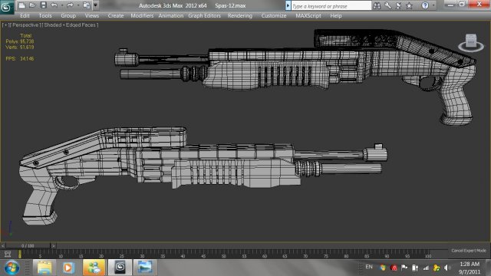The width and height of the screenshot is (491, 276).
Task: Click the Open File icon
Action: tap(32, 5)
